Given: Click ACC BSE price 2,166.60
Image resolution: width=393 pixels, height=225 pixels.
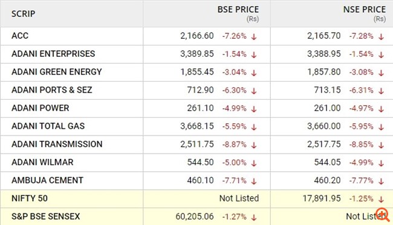Looking at the screenshot, I should [x=197, y=36].
